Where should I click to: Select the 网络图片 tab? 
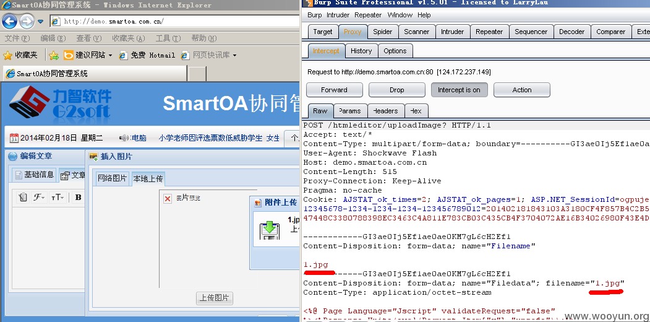(112, 178)
